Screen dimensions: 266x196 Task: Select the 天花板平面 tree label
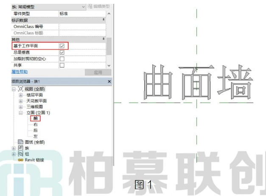click(x=36, y=101)
